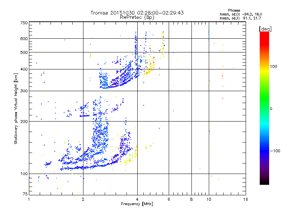Click the 750 km y-axis tick label
Viewport: 289px width, 217px height.
pyautogui.click(x=24, y=23)
